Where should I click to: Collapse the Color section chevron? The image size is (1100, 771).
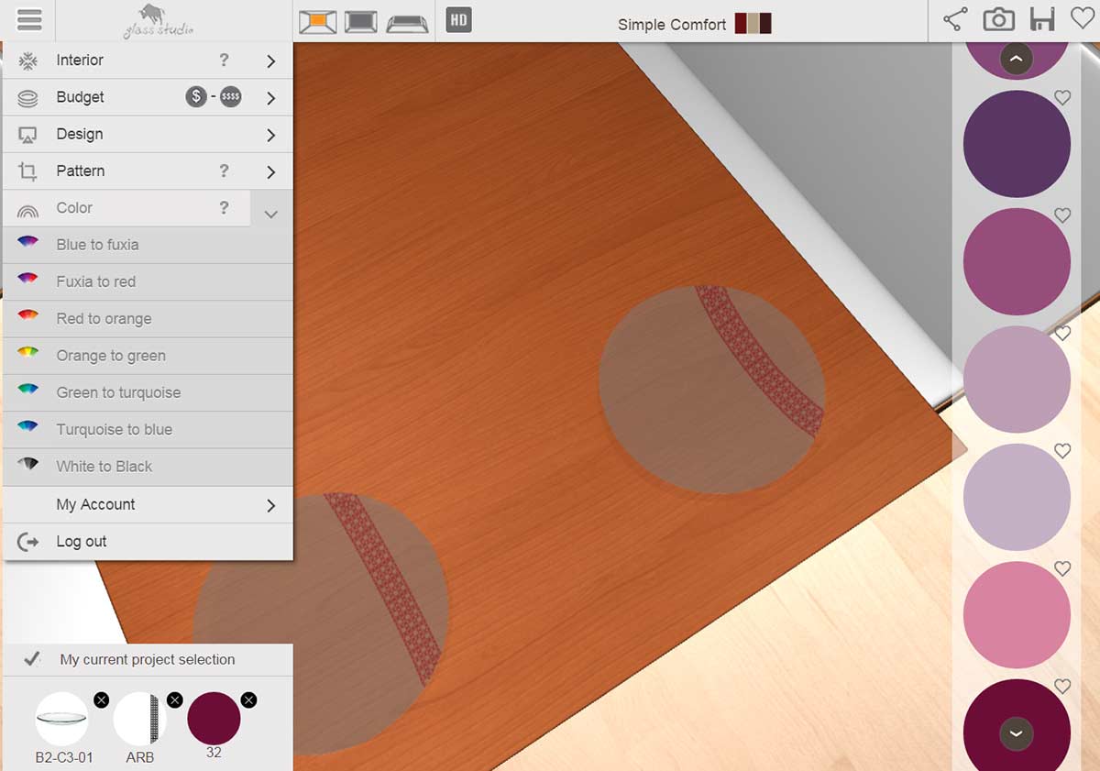point(270,214)
